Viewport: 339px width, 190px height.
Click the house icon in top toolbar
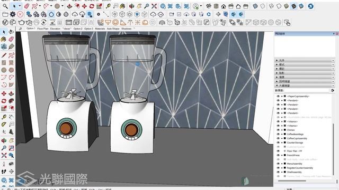coord(224,6)
